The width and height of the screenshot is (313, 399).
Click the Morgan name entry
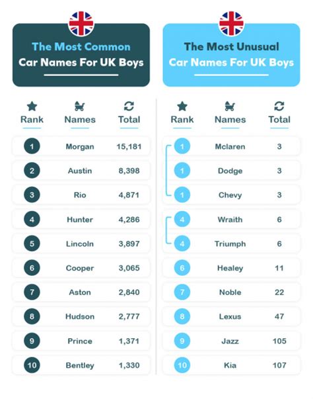point(80,147)
